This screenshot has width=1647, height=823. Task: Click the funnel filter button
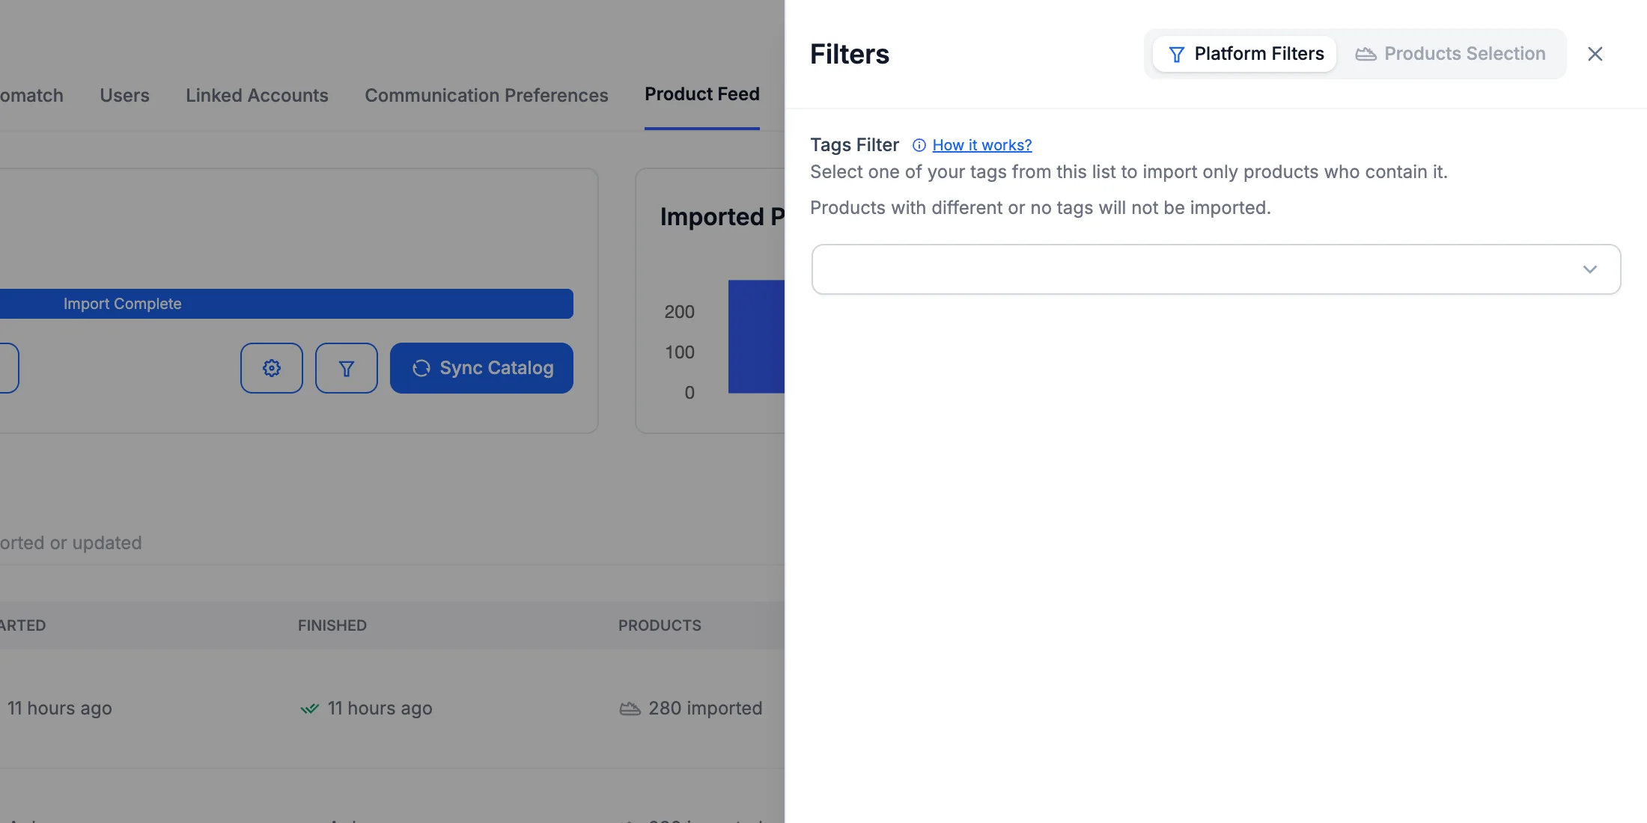click(347, 368)
